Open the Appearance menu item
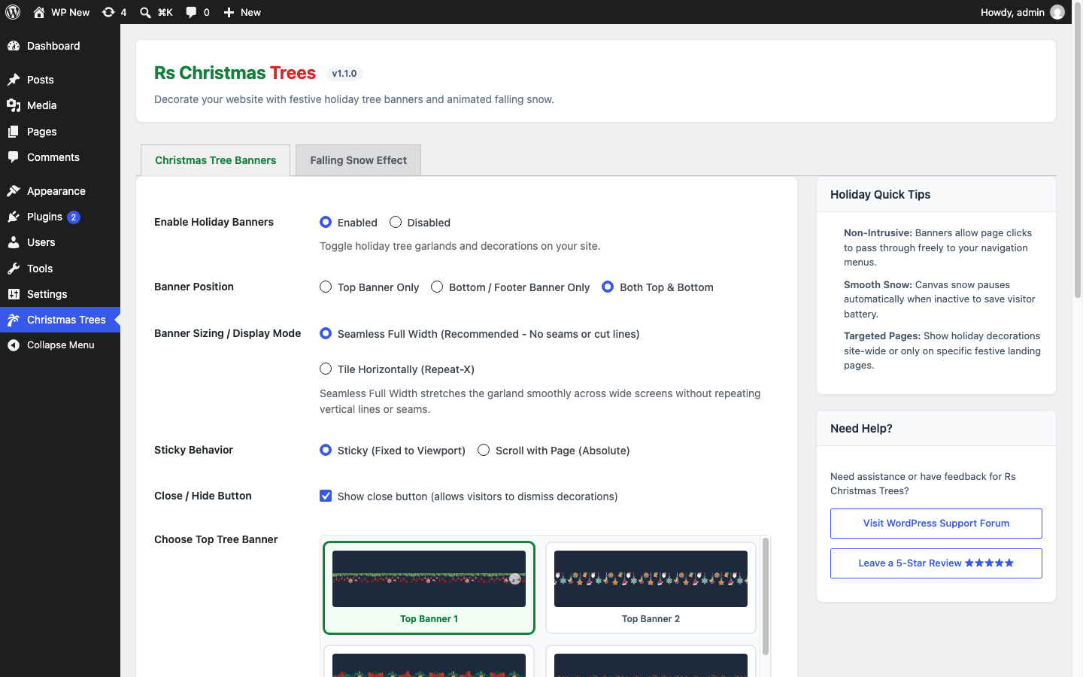1083x677 pixels. [60, 191]
